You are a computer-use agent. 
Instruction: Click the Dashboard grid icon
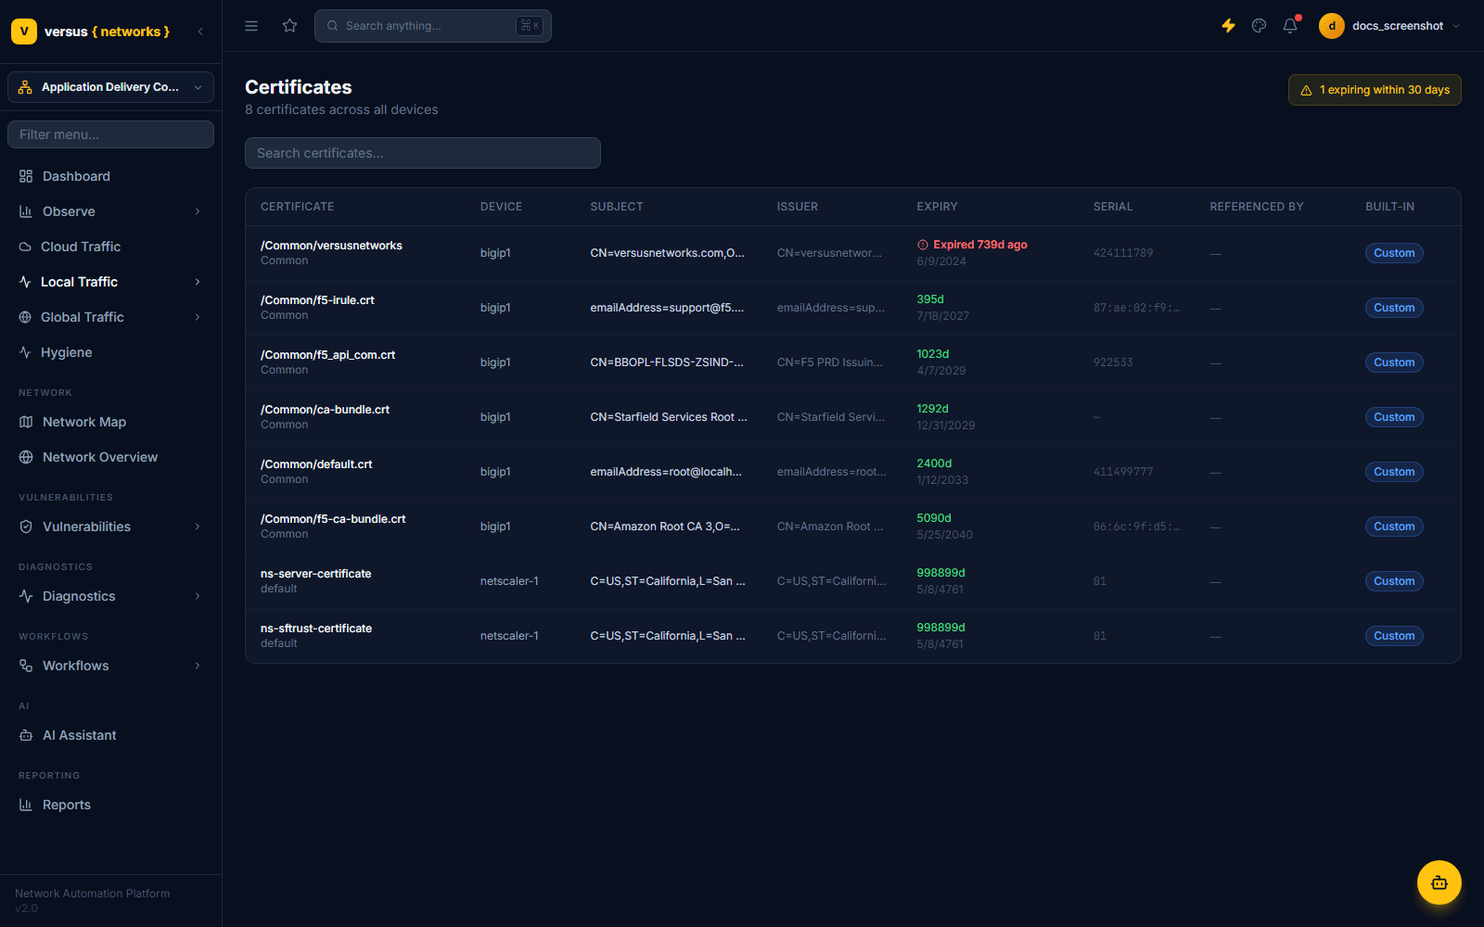[26, 176]
